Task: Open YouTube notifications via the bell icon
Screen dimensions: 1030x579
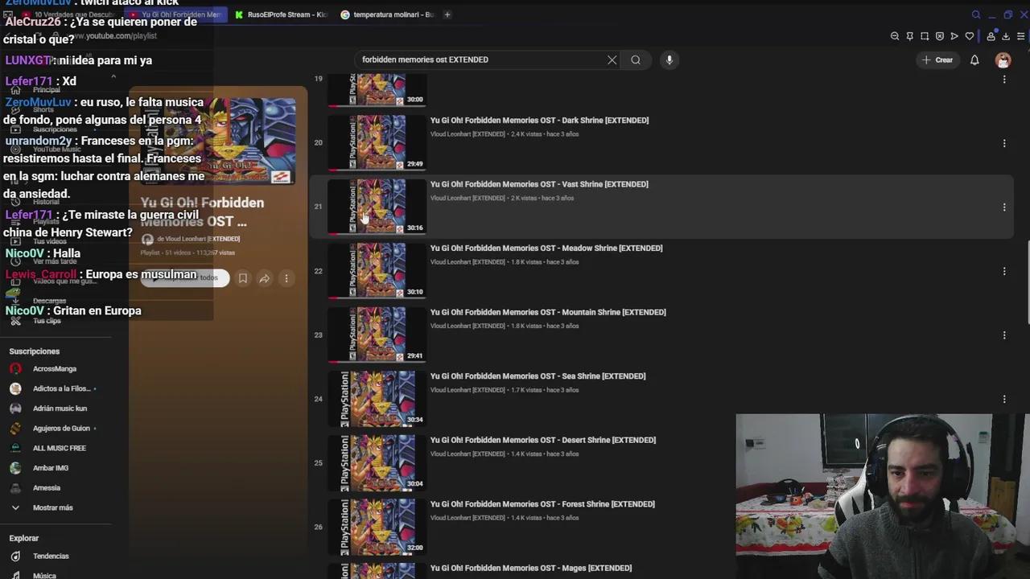Action: pyautogui.click(x=974, y=60)
